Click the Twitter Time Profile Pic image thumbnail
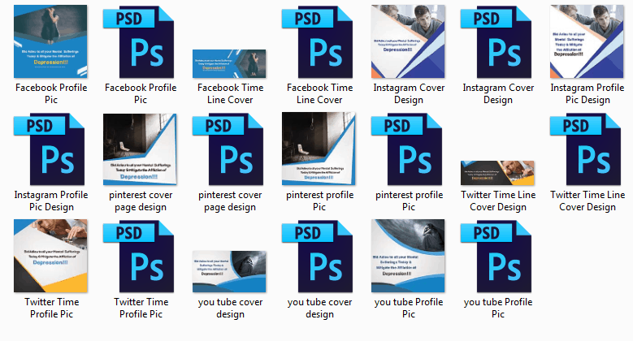The image size is (633, 341). click(x=51, y=257)
